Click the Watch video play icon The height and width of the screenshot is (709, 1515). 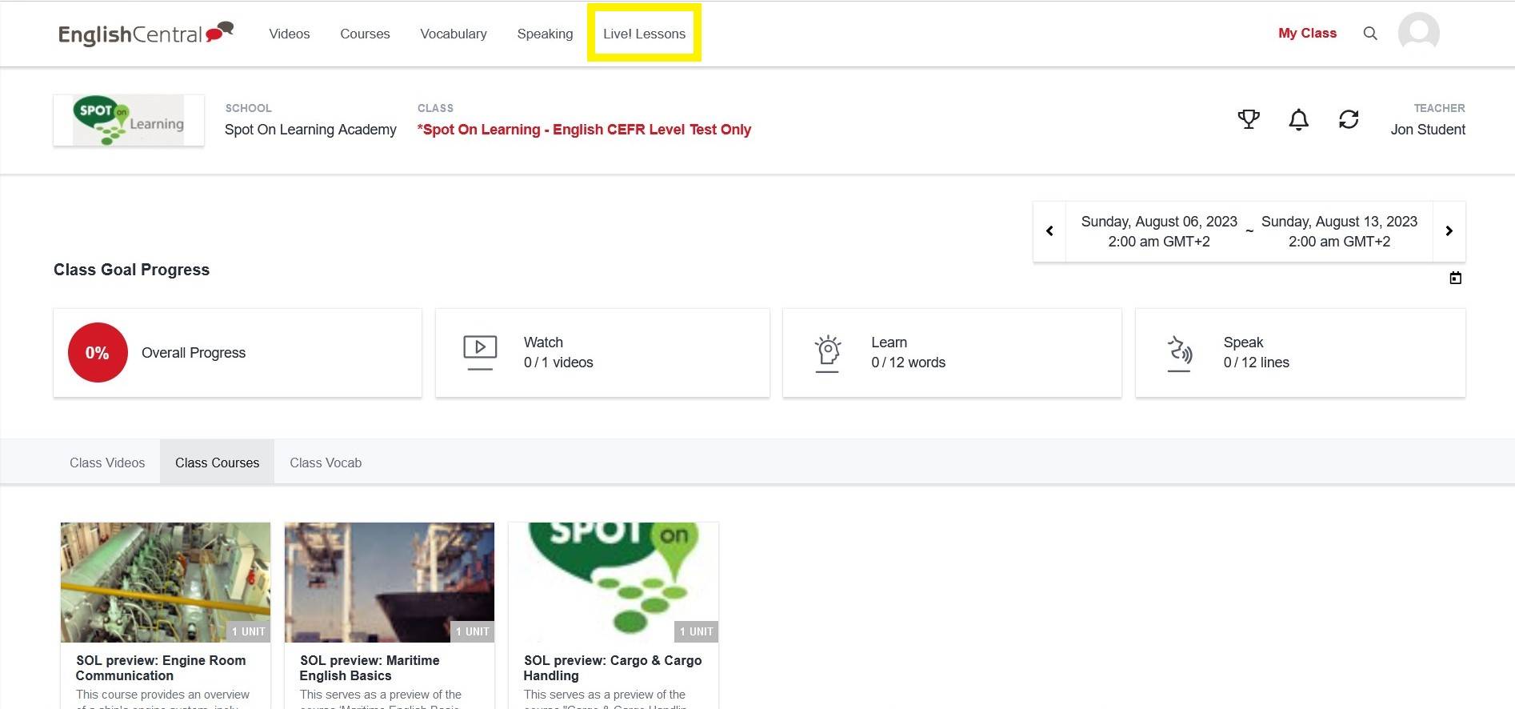[x=480, y=353]
